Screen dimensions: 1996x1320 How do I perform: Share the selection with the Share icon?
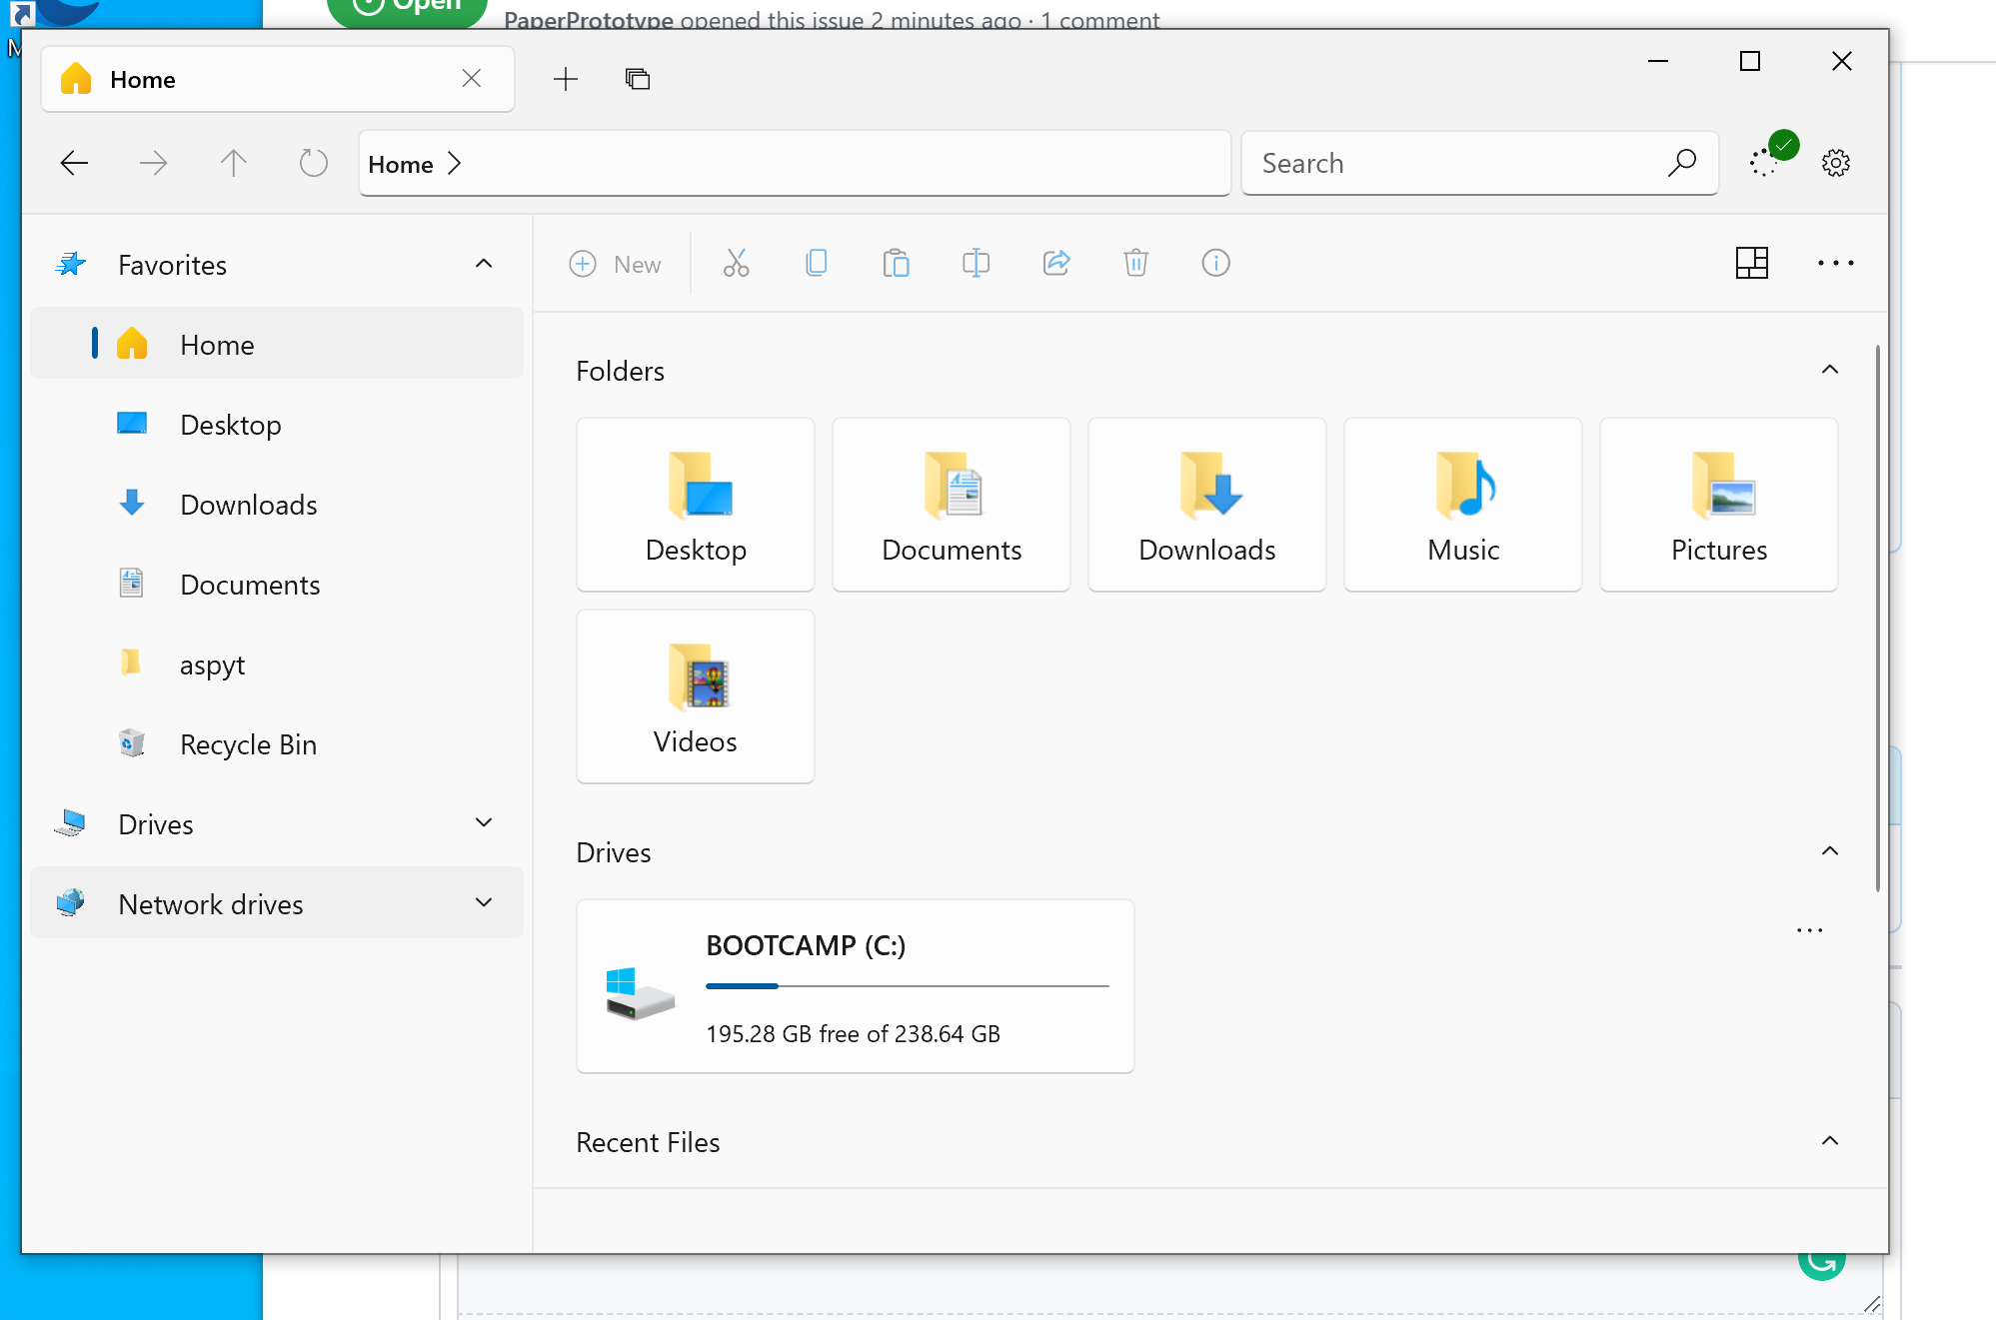(x=1056, y=263)
